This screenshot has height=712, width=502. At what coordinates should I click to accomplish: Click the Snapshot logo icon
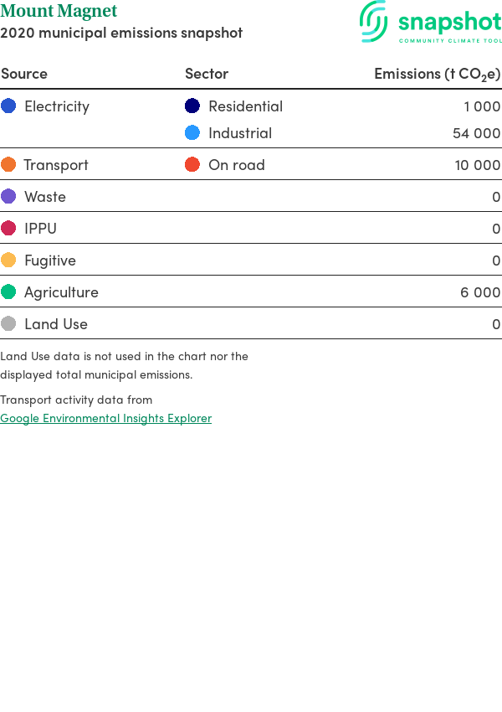click(x=374, y=21)
